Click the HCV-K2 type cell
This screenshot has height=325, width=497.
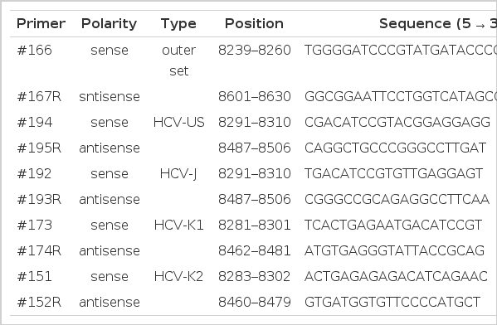click(x=178, y=277)
